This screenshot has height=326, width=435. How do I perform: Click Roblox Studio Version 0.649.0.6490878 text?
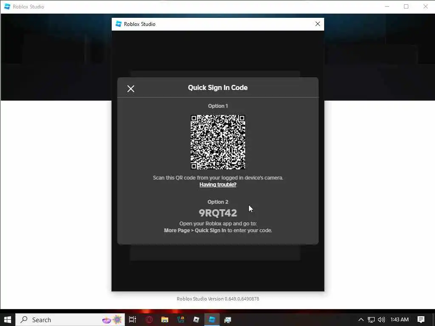(218, 299)
